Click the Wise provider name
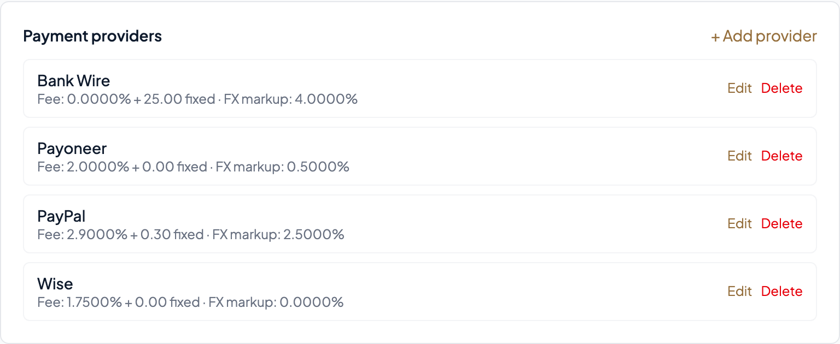Viewport: 840px width, 344px height. pyautogui.click(x=55, y=283)
